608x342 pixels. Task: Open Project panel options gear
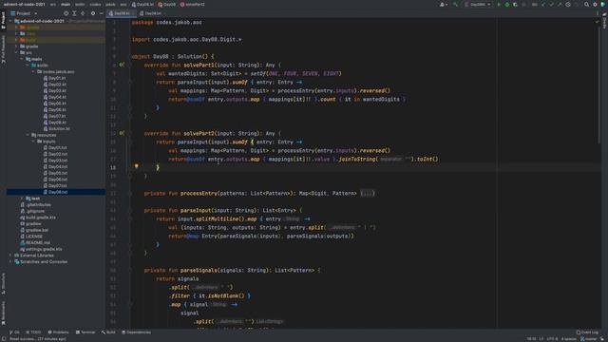pos(93,13)
